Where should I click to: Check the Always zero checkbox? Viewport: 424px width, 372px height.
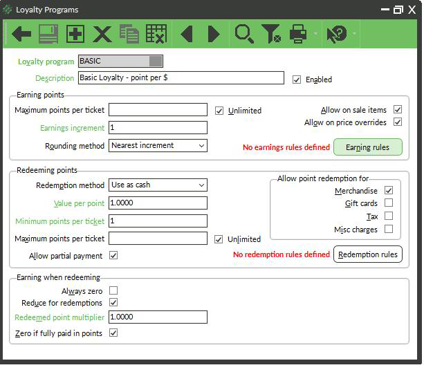click(113, 290)
